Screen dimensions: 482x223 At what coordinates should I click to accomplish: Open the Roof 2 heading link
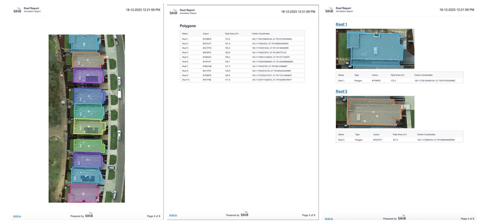[341, 91]
